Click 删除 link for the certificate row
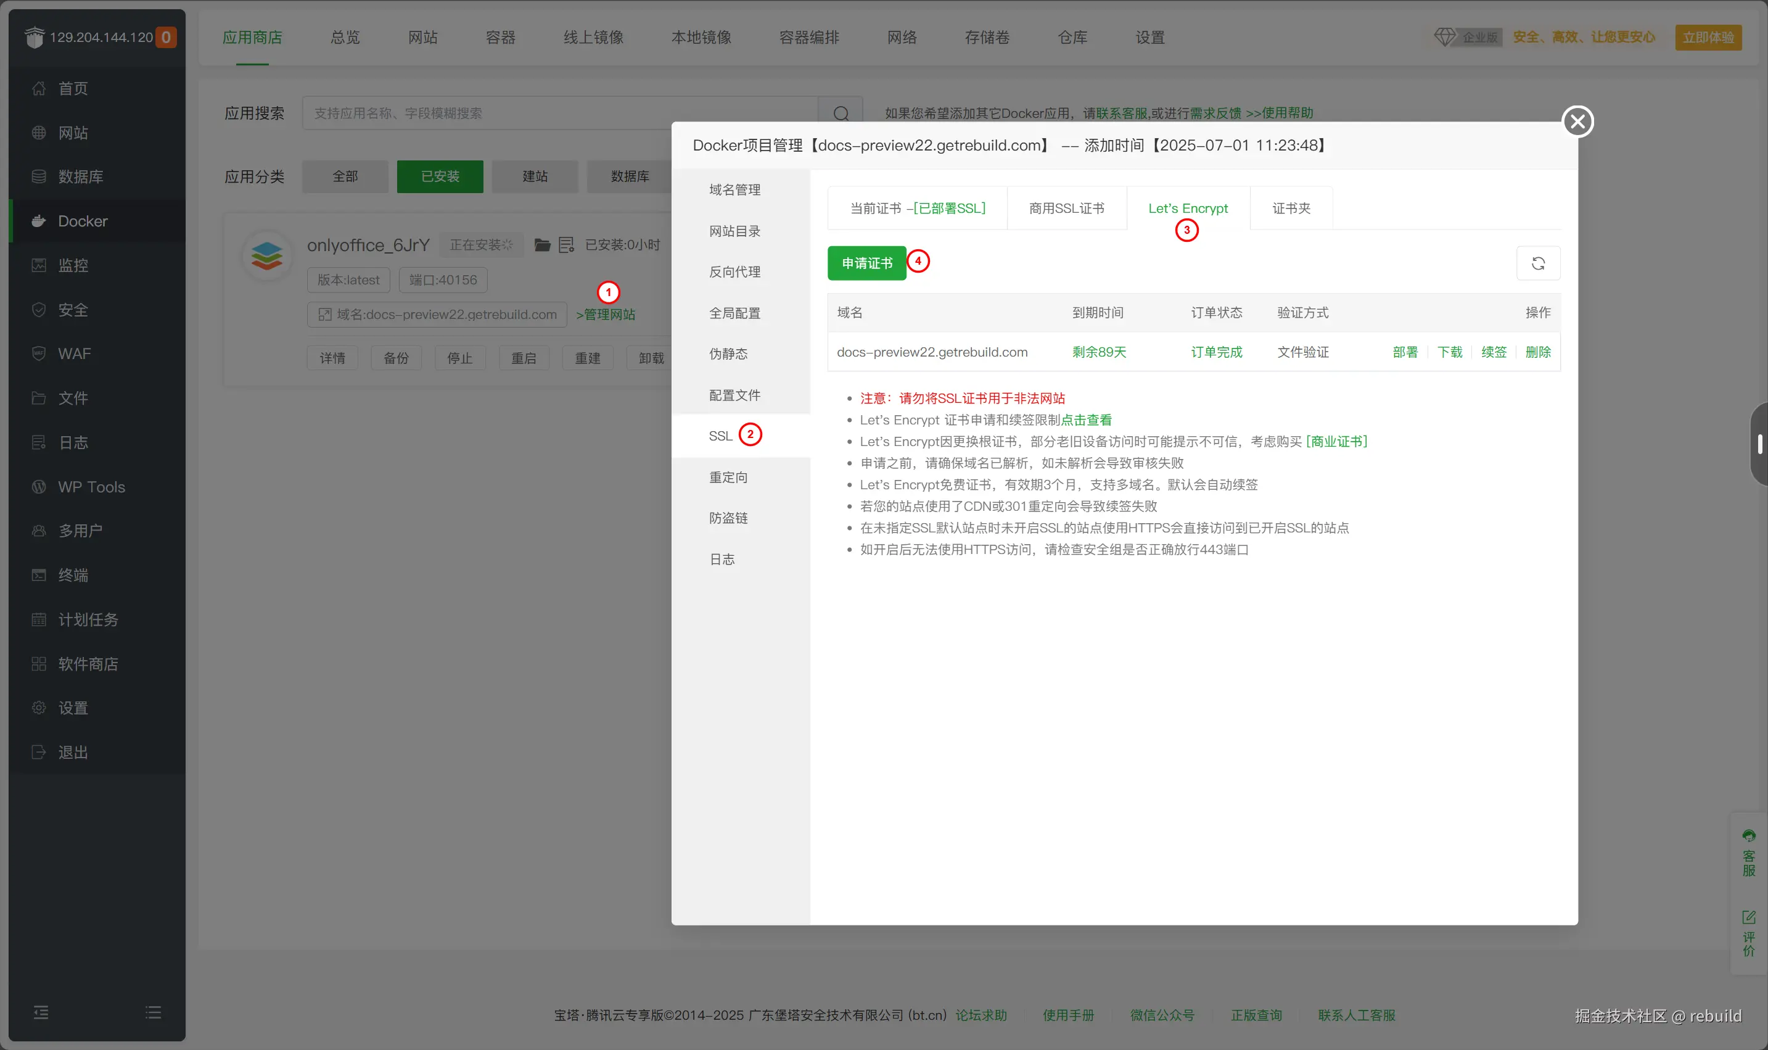The image size is (1768, 1050). pyautogui.click(x=1537, y=352)
